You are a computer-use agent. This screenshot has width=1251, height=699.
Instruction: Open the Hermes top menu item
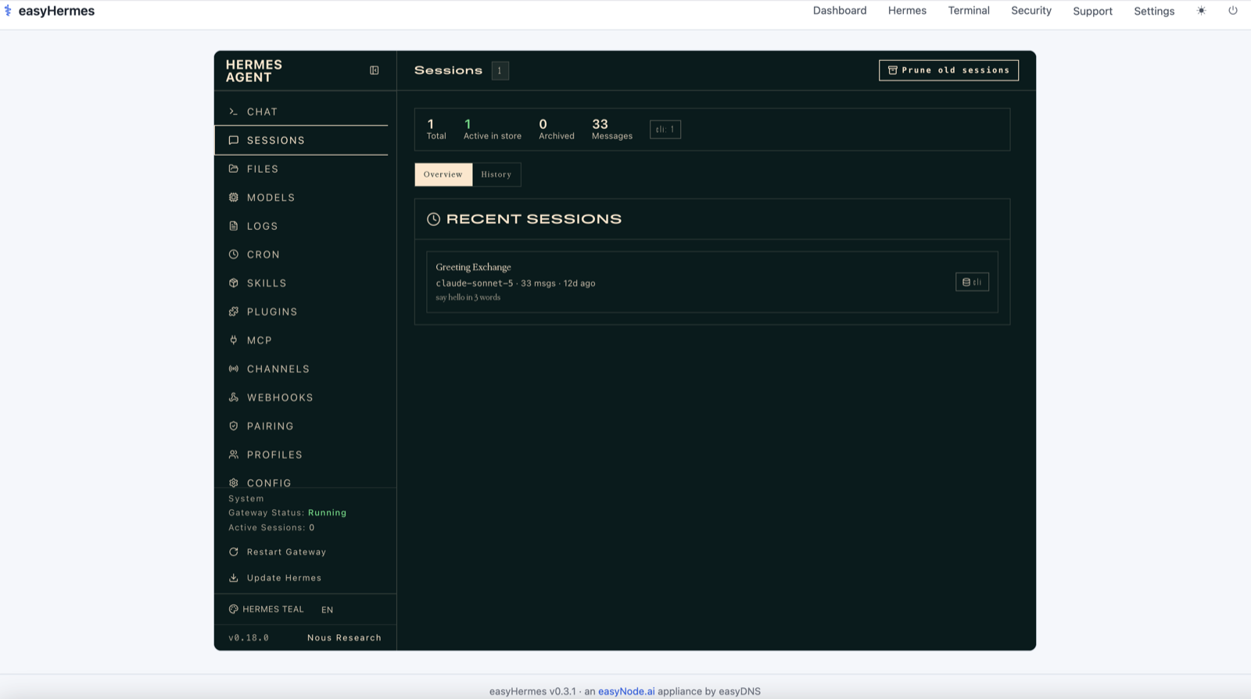907,11
